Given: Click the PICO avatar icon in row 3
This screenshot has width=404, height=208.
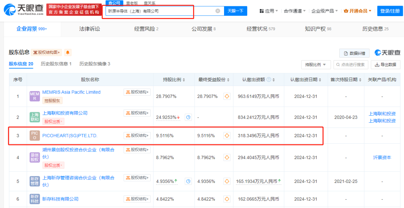Looking at the screenshot, I should point(35,135).
